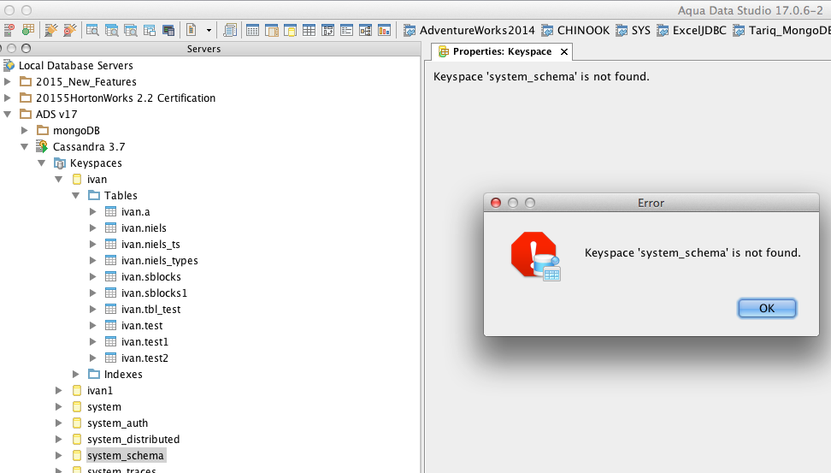Collapse the ivan keyspace
Screen dimensions: 831x473
click(x=58, y=180)
